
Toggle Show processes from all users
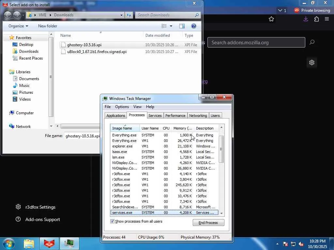point(112,221)
